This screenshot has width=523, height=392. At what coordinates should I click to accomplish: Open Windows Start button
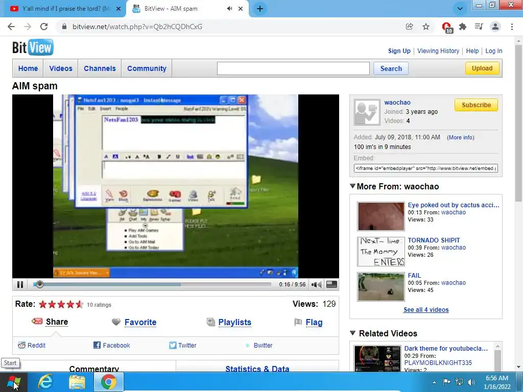pyautogui.click(x=13, y=382)
